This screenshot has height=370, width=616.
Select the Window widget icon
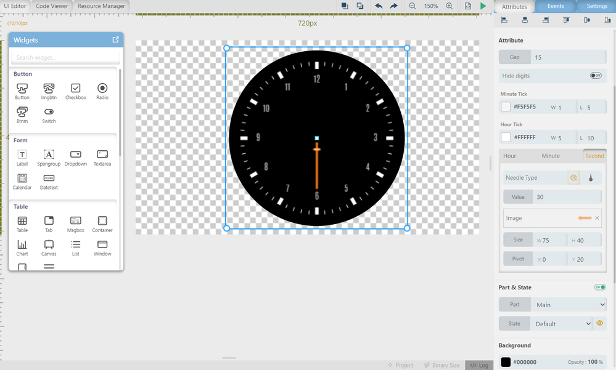102,244
